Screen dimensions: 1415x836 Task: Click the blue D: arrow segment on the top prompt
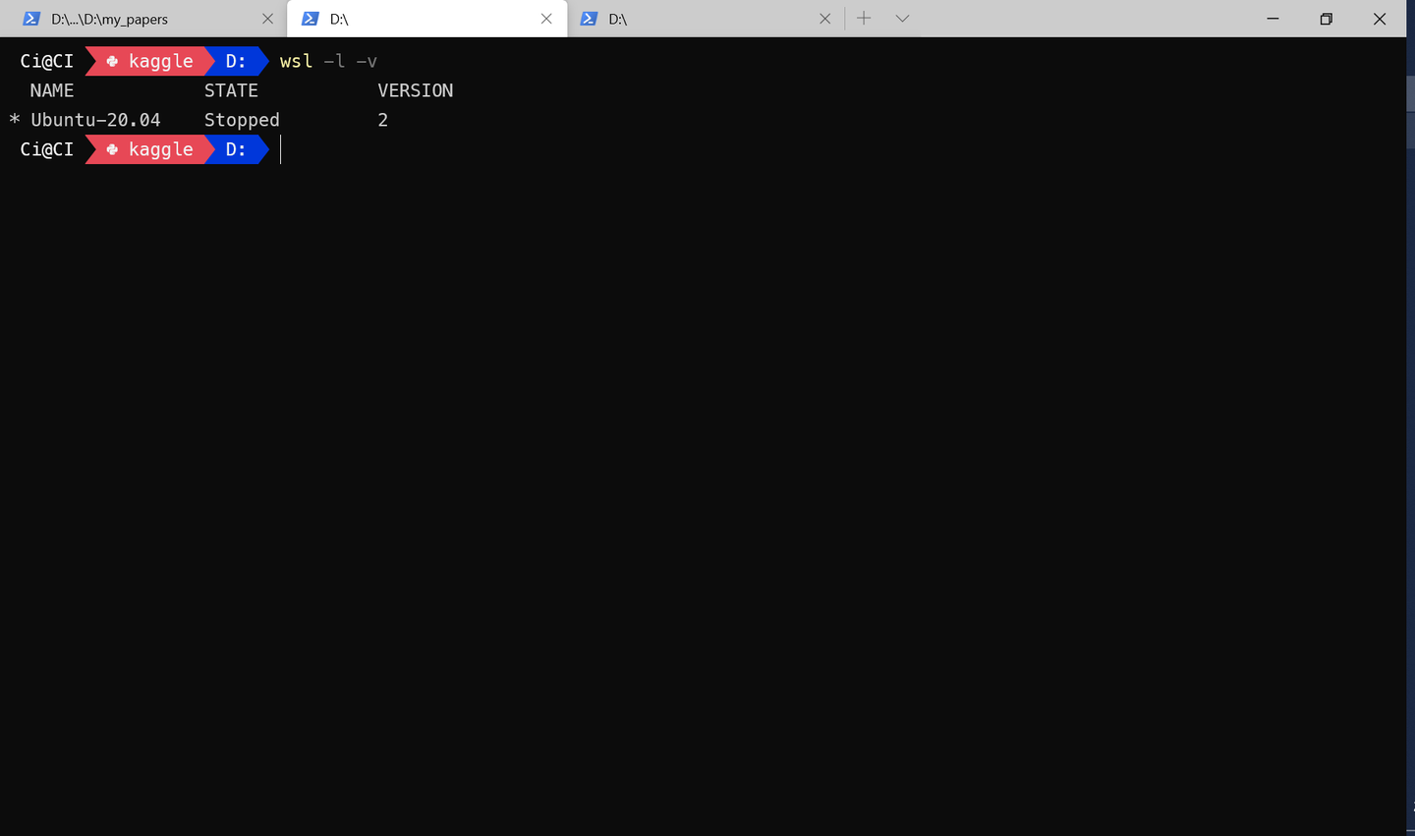236,60
